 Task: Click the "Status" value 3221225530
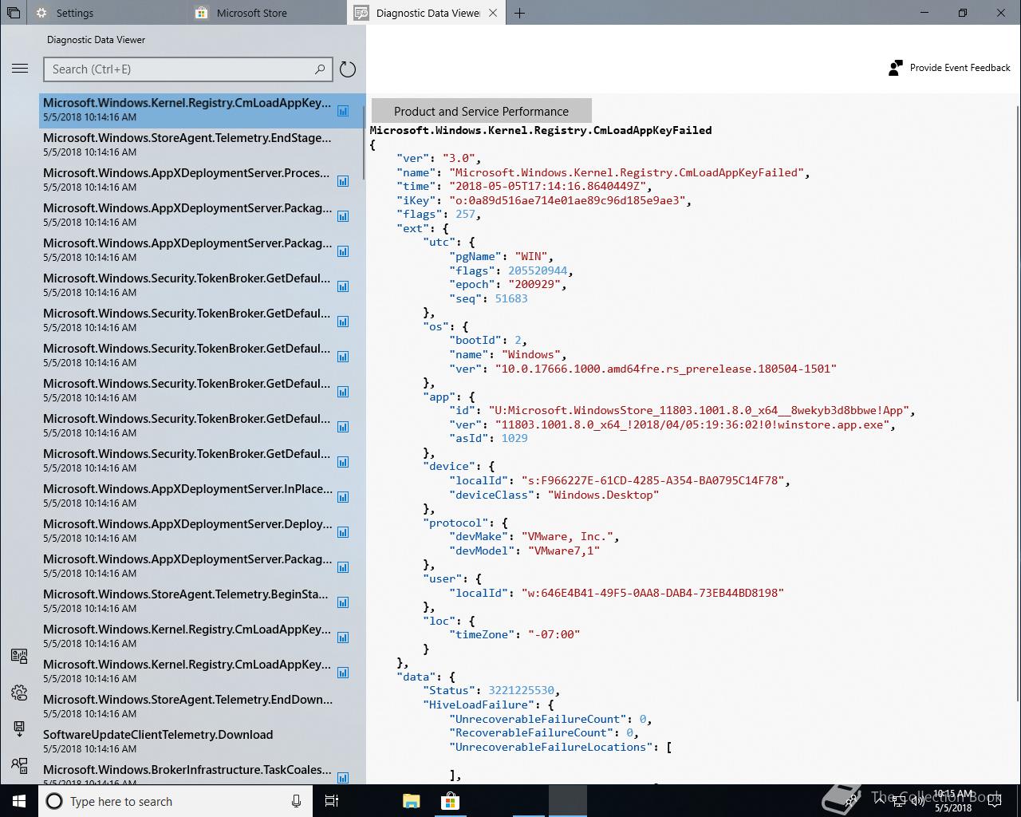pyautogui.click(x=521, y=690)
